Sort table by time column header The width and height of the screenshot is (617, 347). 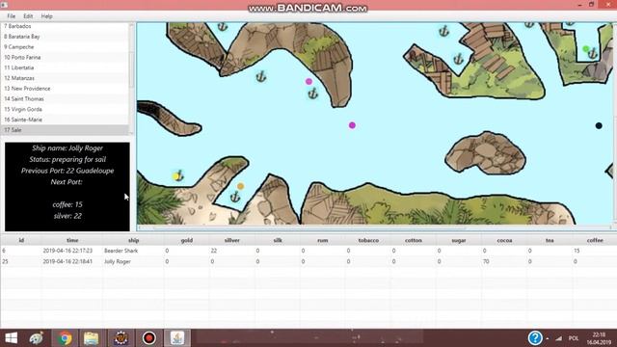pyautogui.click(x=72, y=240)
